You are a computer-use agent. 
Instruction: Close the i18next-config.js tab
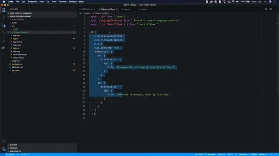117,9
